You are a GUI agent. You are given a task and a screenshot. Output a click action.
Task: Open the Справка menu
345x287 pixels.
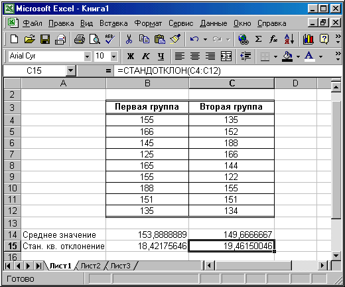(x=271, y=23)
